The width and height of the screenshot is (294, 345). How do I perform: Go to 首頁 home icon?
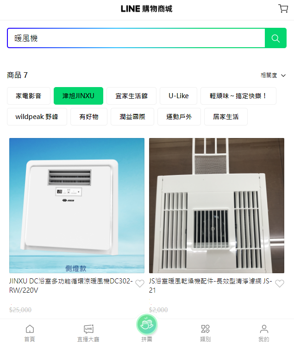[30, 333]
